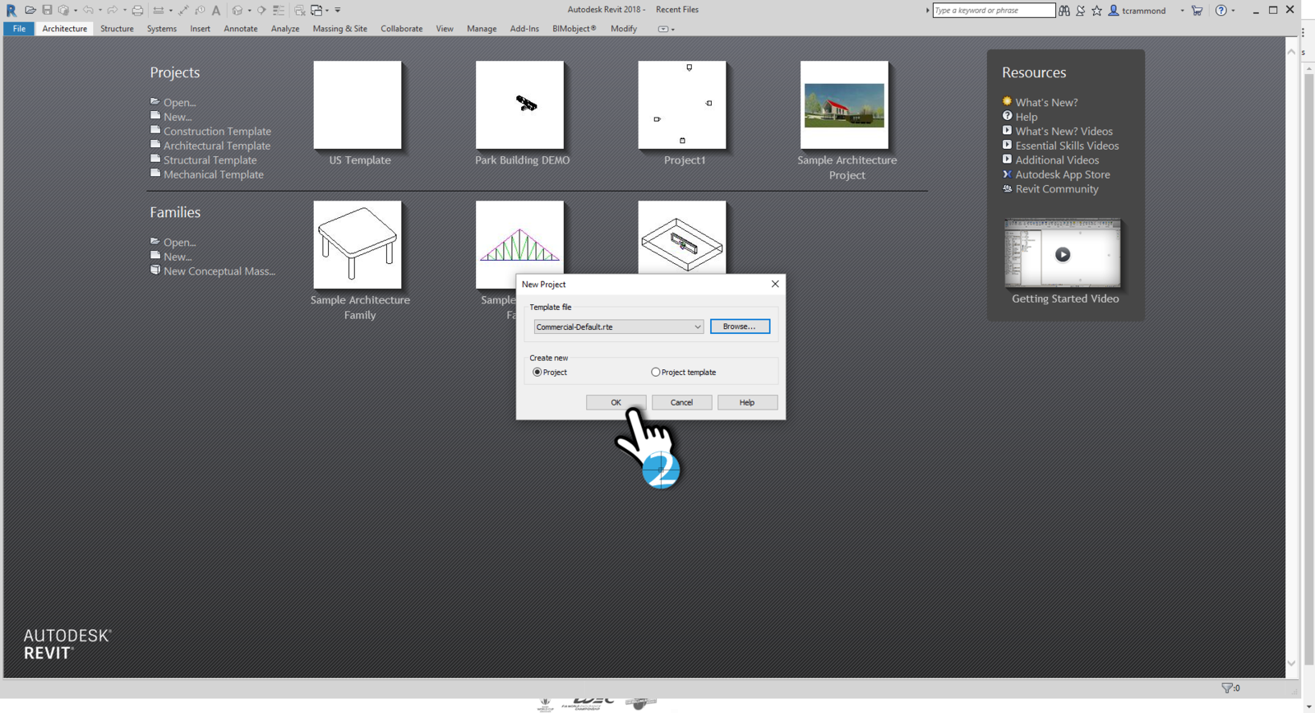
Task: Close the New Project dialog
Action: 775,284
